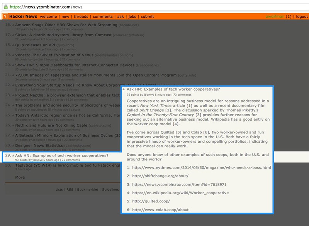Click the SSL padlock icon in address bar
The image size is (309, 226).
click(6, 7)
